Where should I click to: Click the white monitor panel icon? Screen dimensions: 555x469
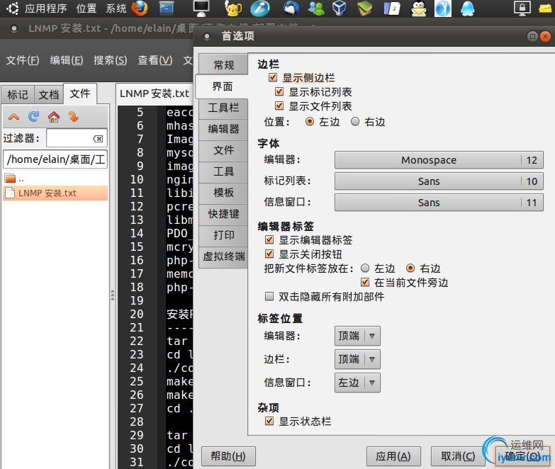201,8
